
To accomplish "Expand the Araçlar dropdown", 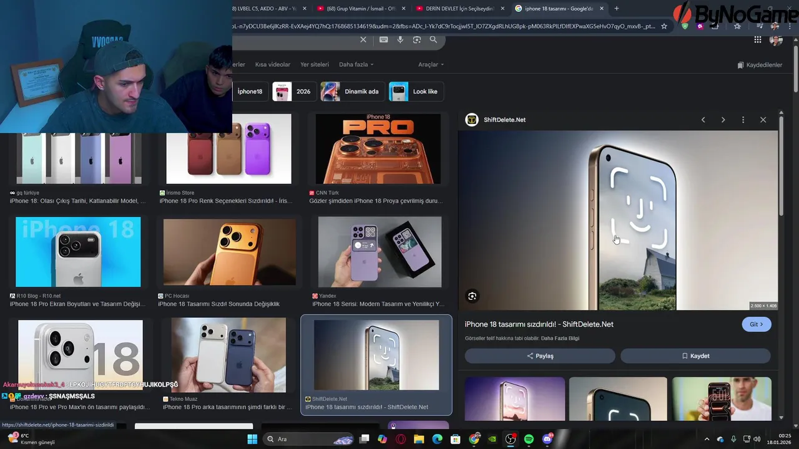I will [x=431, y=64].
